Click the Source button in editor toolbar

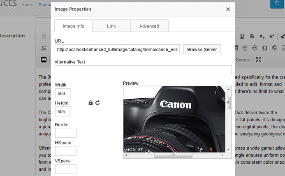tap(243, 60)
